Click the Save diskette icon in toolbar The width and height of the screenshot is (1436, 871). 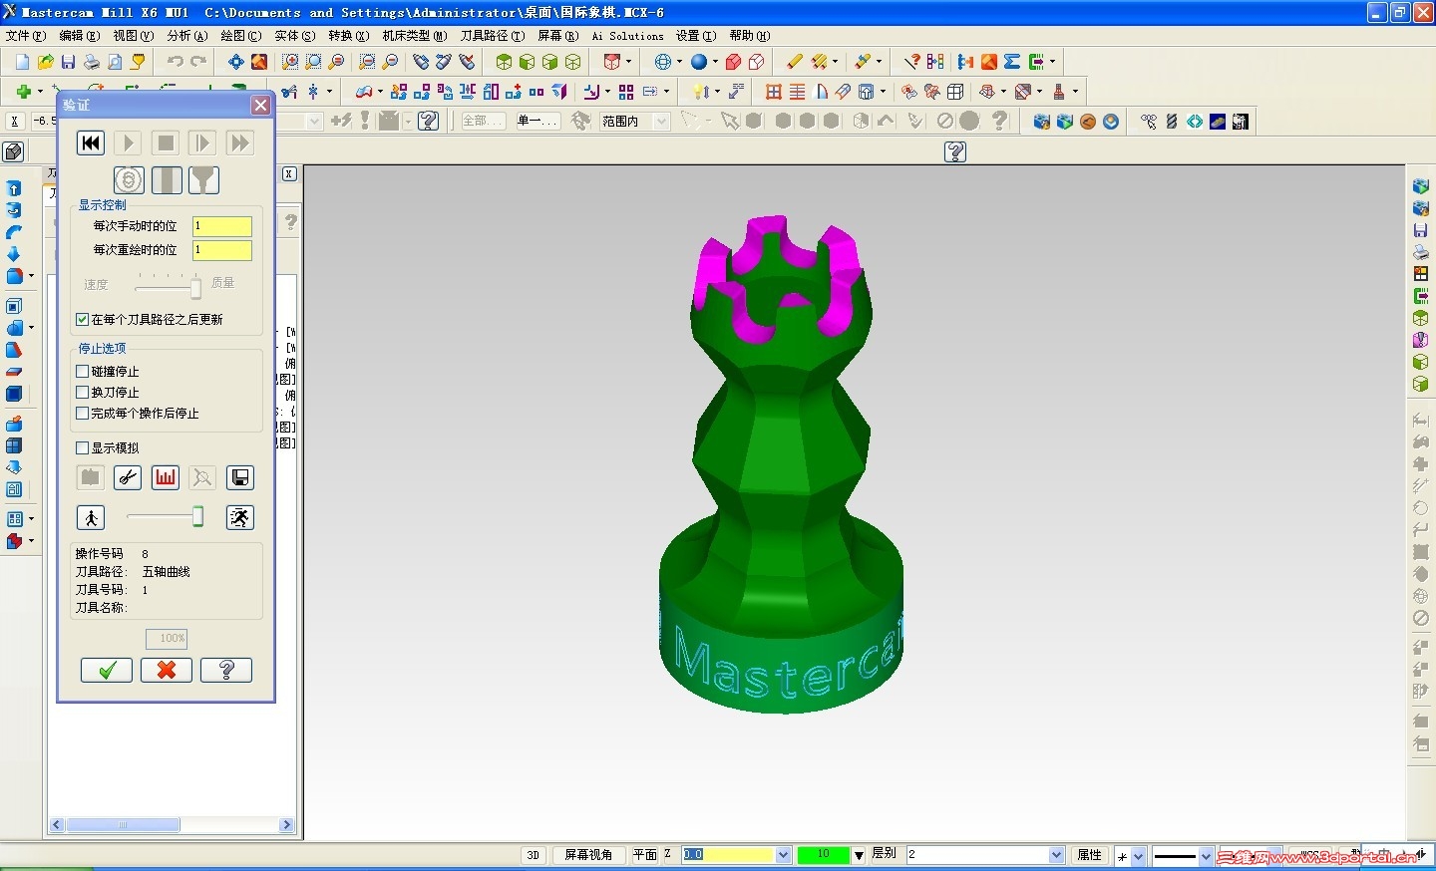point(68,62)
